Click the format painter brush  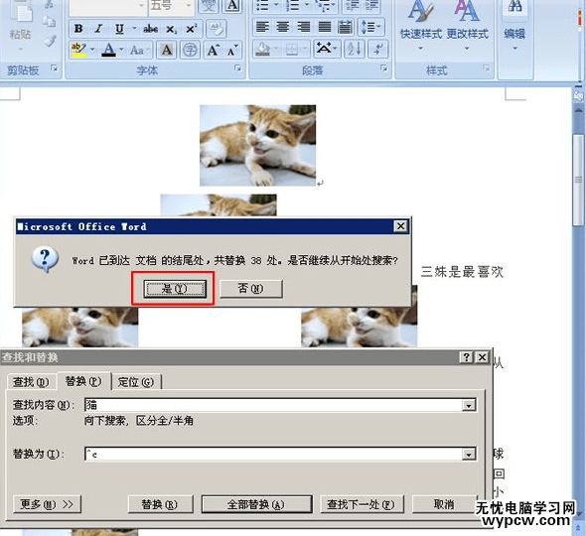coord(49,41)
